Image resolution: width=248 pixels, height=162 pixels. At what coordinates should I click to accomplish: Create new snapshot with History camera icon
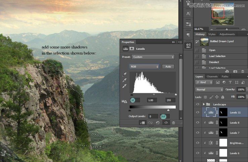(235, 71)
